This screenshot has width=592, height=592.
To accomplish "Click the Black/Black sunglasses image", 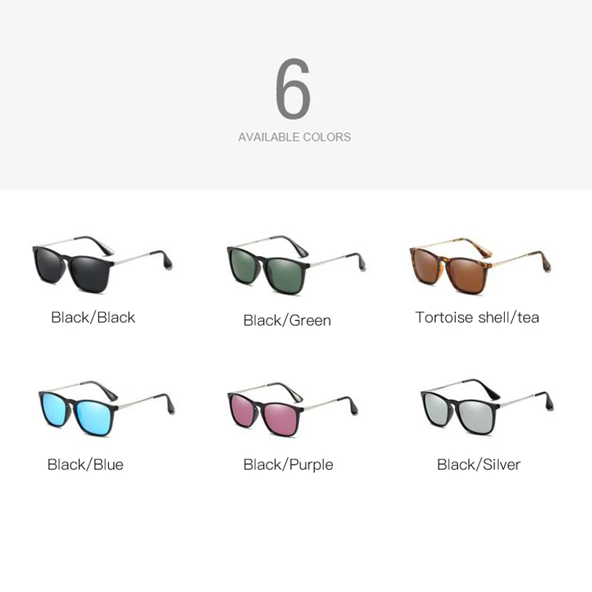I will [x=103, y=264].
